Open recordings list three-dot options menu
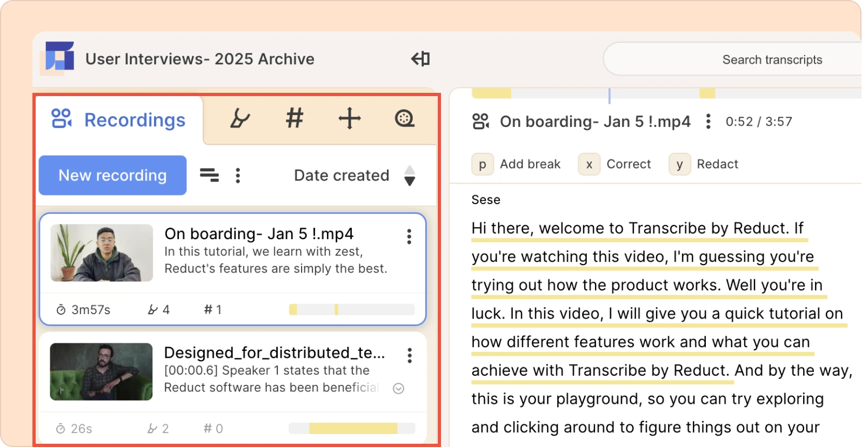The width and height of the screenshot is (862, 447). (238, 175)
